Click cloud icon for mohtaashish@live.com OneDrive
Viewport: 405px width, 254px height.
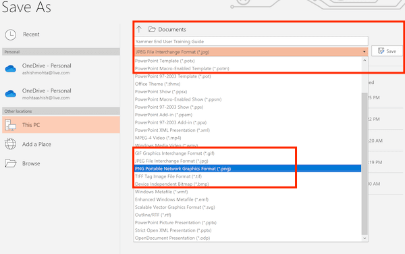tap(11, 93)
